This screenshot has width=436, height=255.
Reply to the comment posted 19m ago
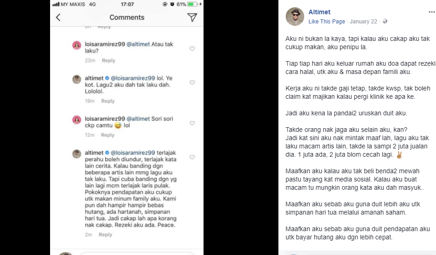[108, 101]
